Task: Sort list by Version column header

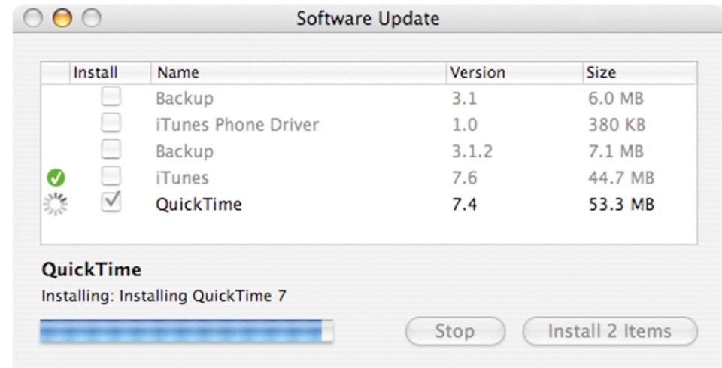Action: click(x=514, y=73)
